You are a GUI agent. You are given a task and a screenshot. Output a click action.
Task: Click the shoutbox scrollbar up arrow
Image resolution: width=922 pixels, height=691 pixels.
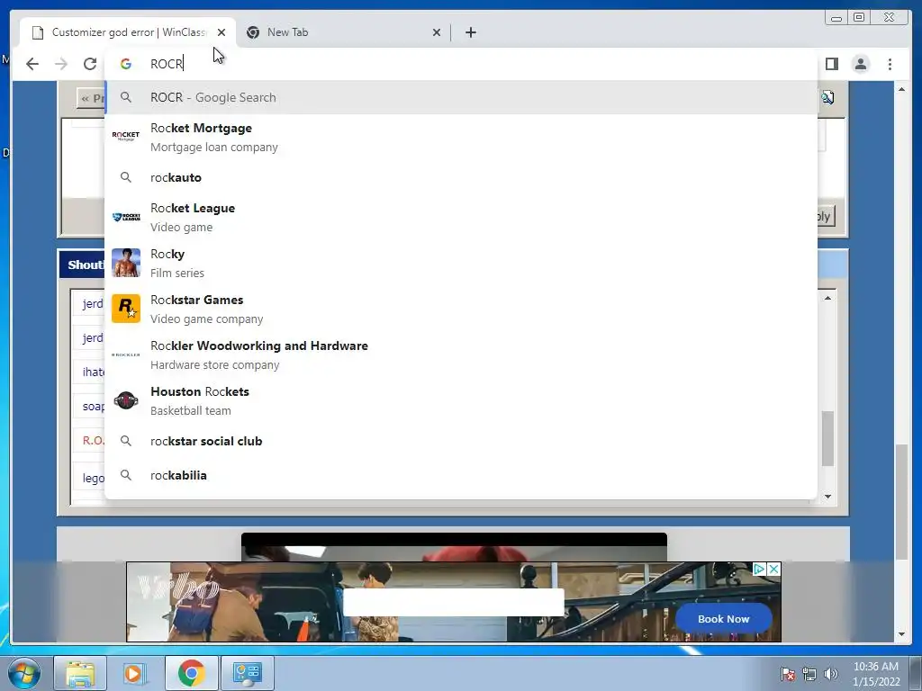(828, 298)
